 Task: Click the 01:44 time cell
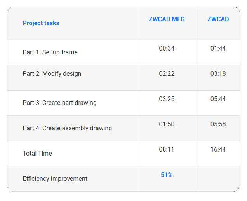coord(218,49)
